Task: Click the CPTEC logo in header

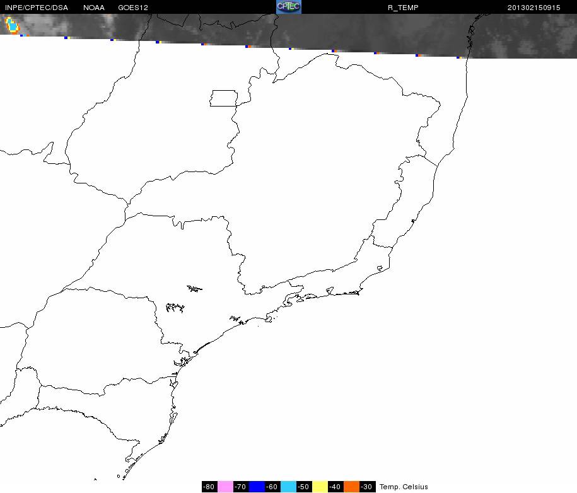Action: click(x=289, y=7)
